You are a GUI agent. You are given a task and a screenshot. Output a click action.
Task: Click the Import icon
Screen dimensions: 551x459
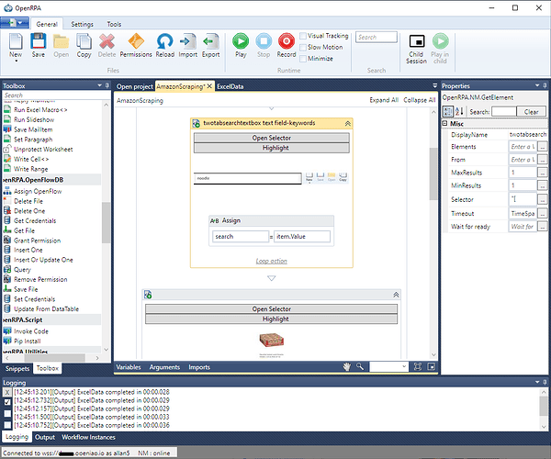tap(188, 41)
